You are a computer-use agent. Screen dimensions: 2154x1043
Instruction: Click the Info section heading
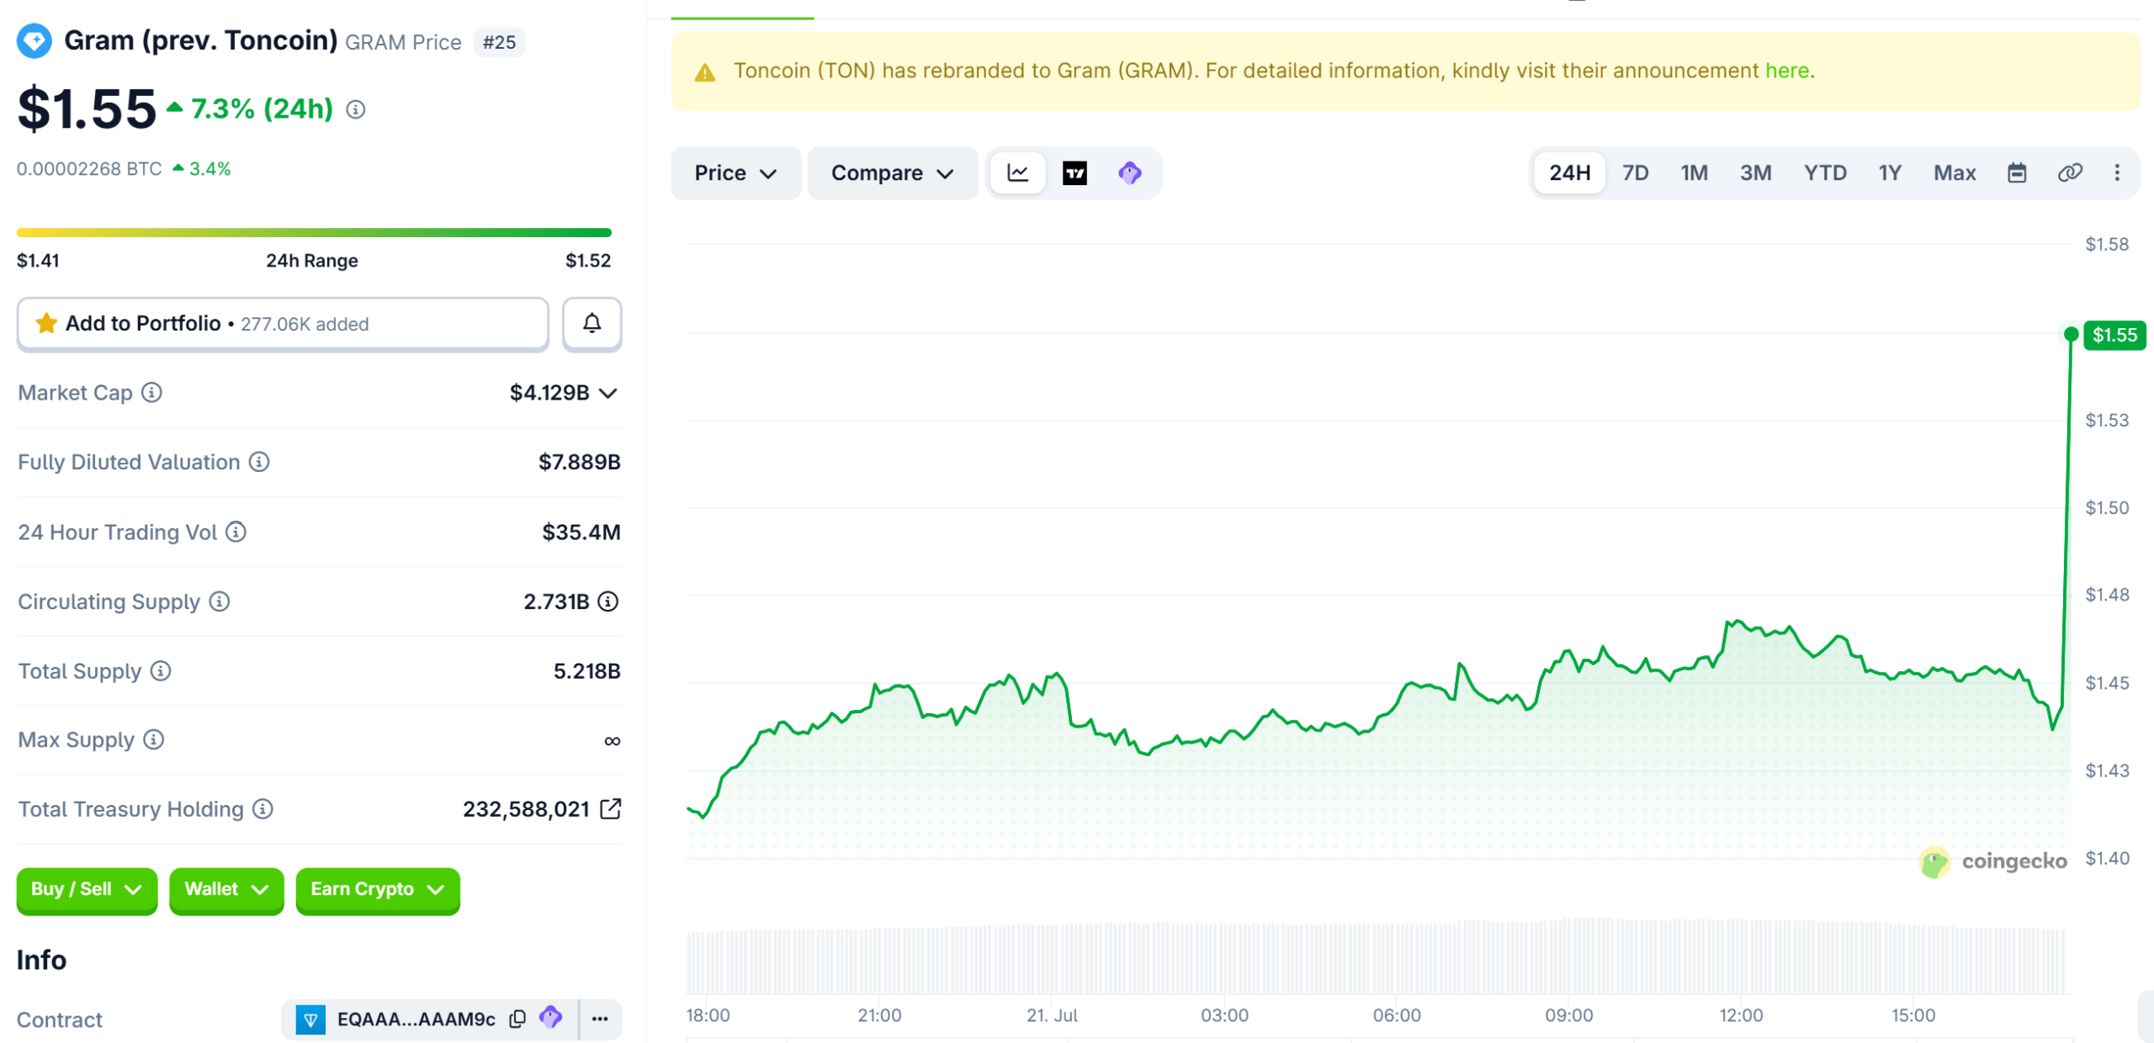click(41, 960)
